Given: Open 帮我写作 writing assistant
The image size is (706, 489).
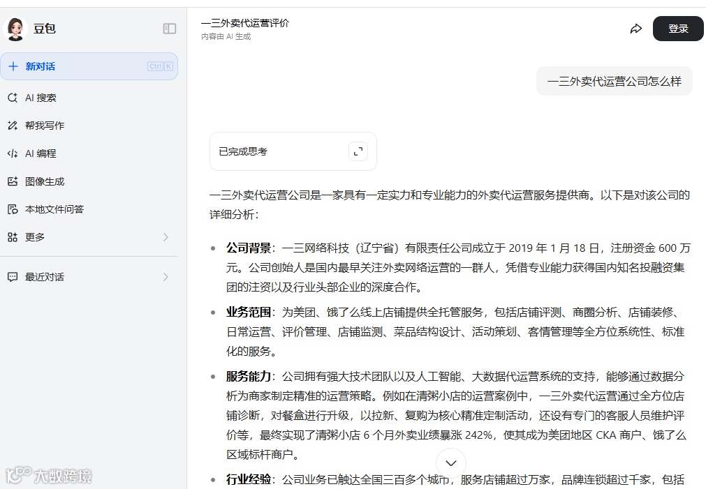Looking at the screenshot, I should [x=89, y=126].
